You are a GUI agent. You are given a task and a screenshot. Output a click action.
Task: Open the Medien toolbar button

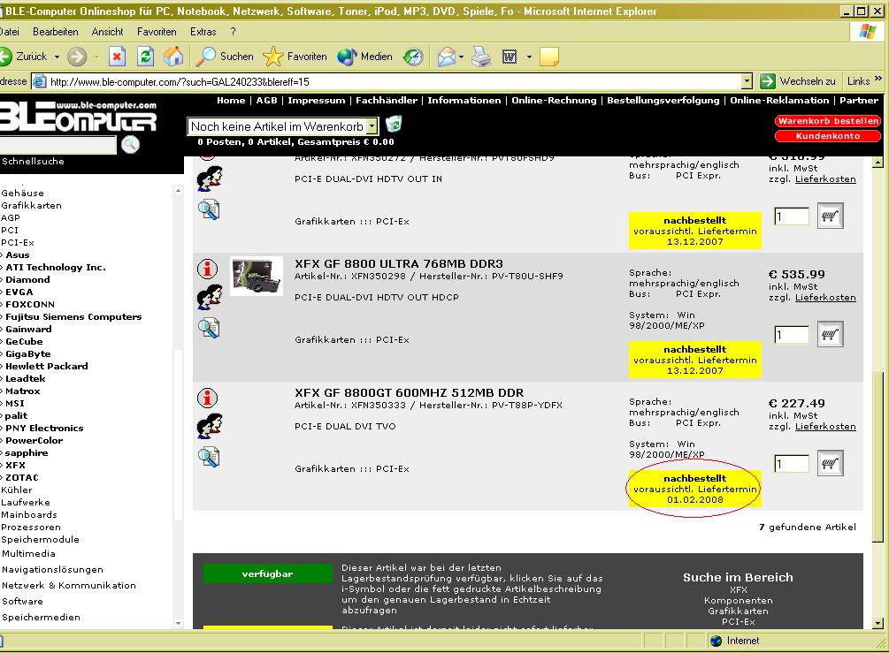[x=365, y=57]
